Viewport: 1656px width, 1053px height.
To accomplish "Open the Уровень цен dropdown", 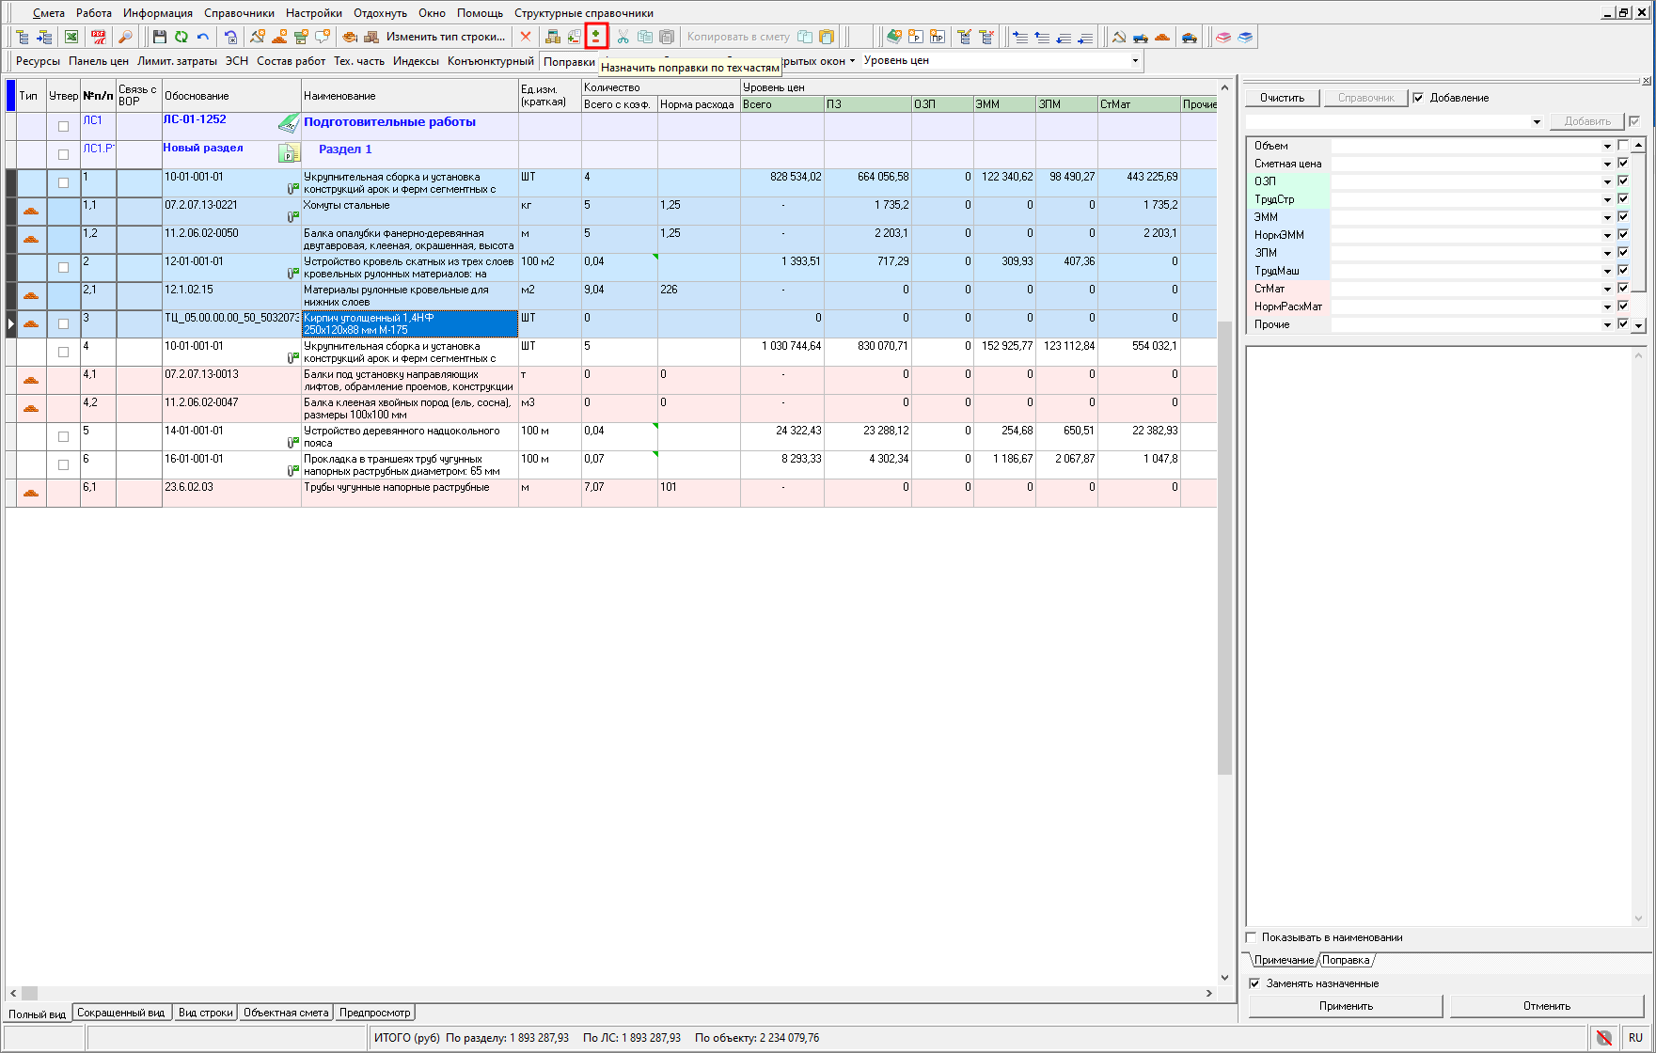I will coord(1135,61).
